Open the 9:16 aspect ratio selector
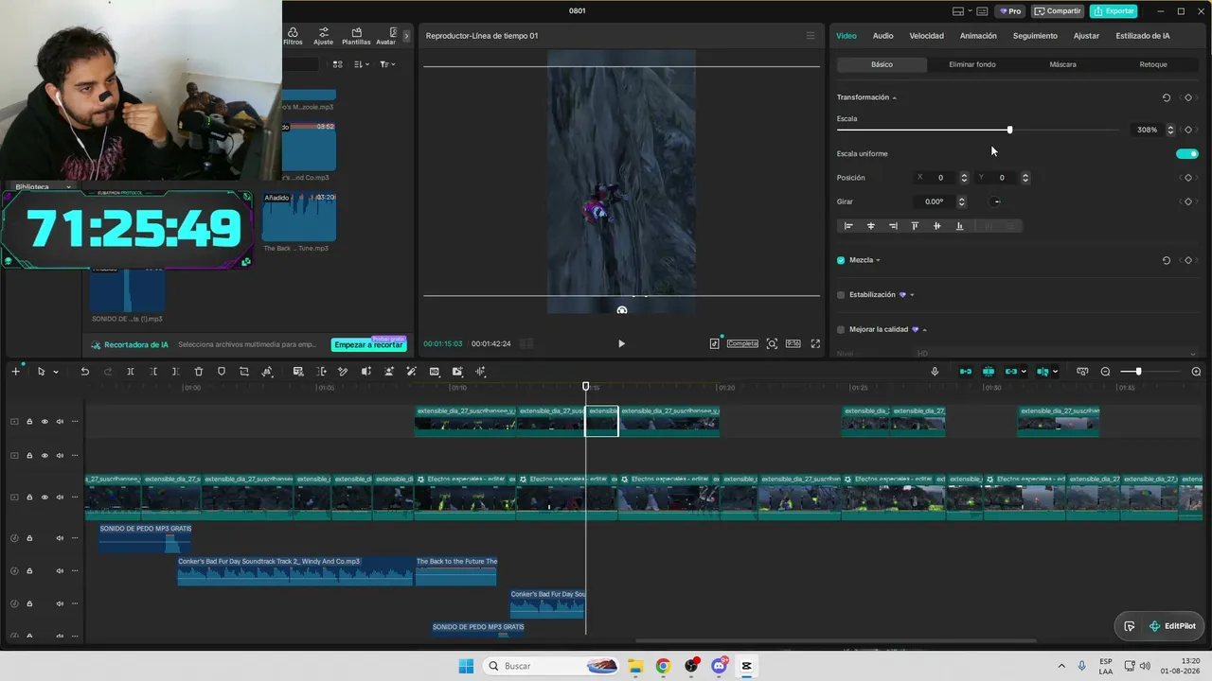The width and height of the screenshot is (1212, 681). pyautogui.click(x=793, y=344)
